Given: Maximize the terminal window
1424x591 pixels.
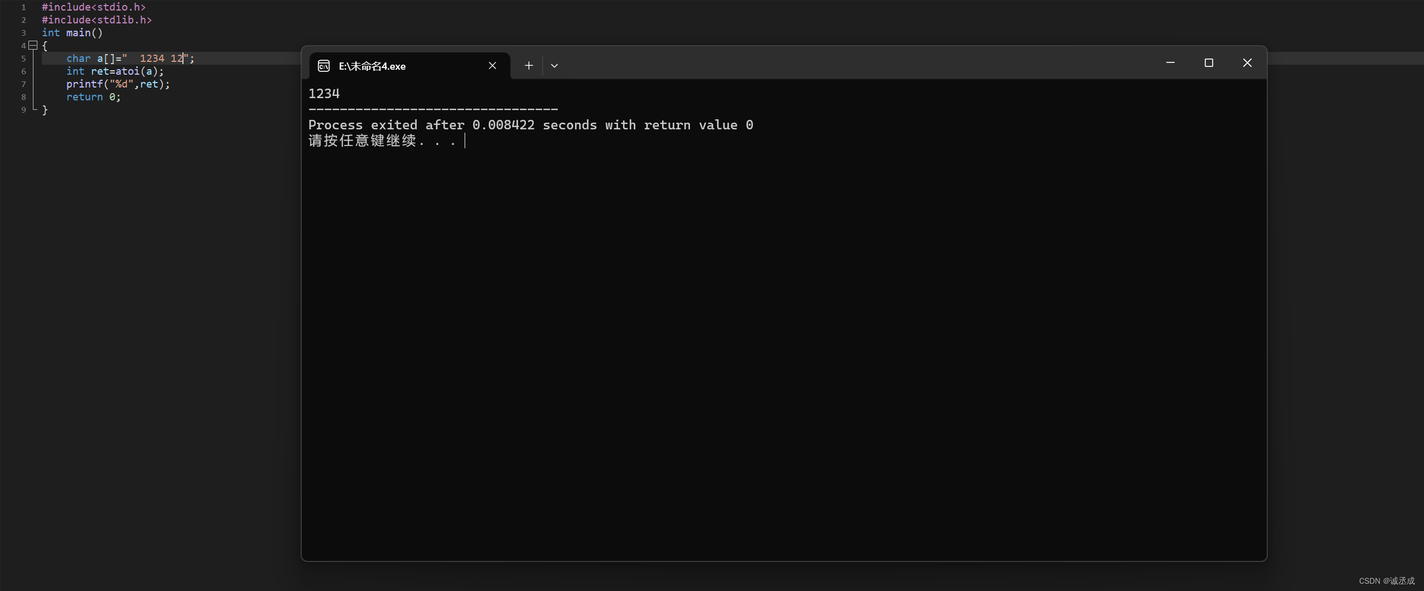Looking at the screenshot, I should click(x=1209, y=63).
